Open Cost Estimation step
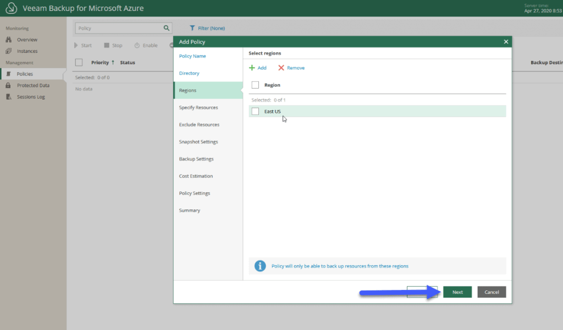The height and width of the screenshot is (330, 563). pyautogui.click(x=196, y=176)
